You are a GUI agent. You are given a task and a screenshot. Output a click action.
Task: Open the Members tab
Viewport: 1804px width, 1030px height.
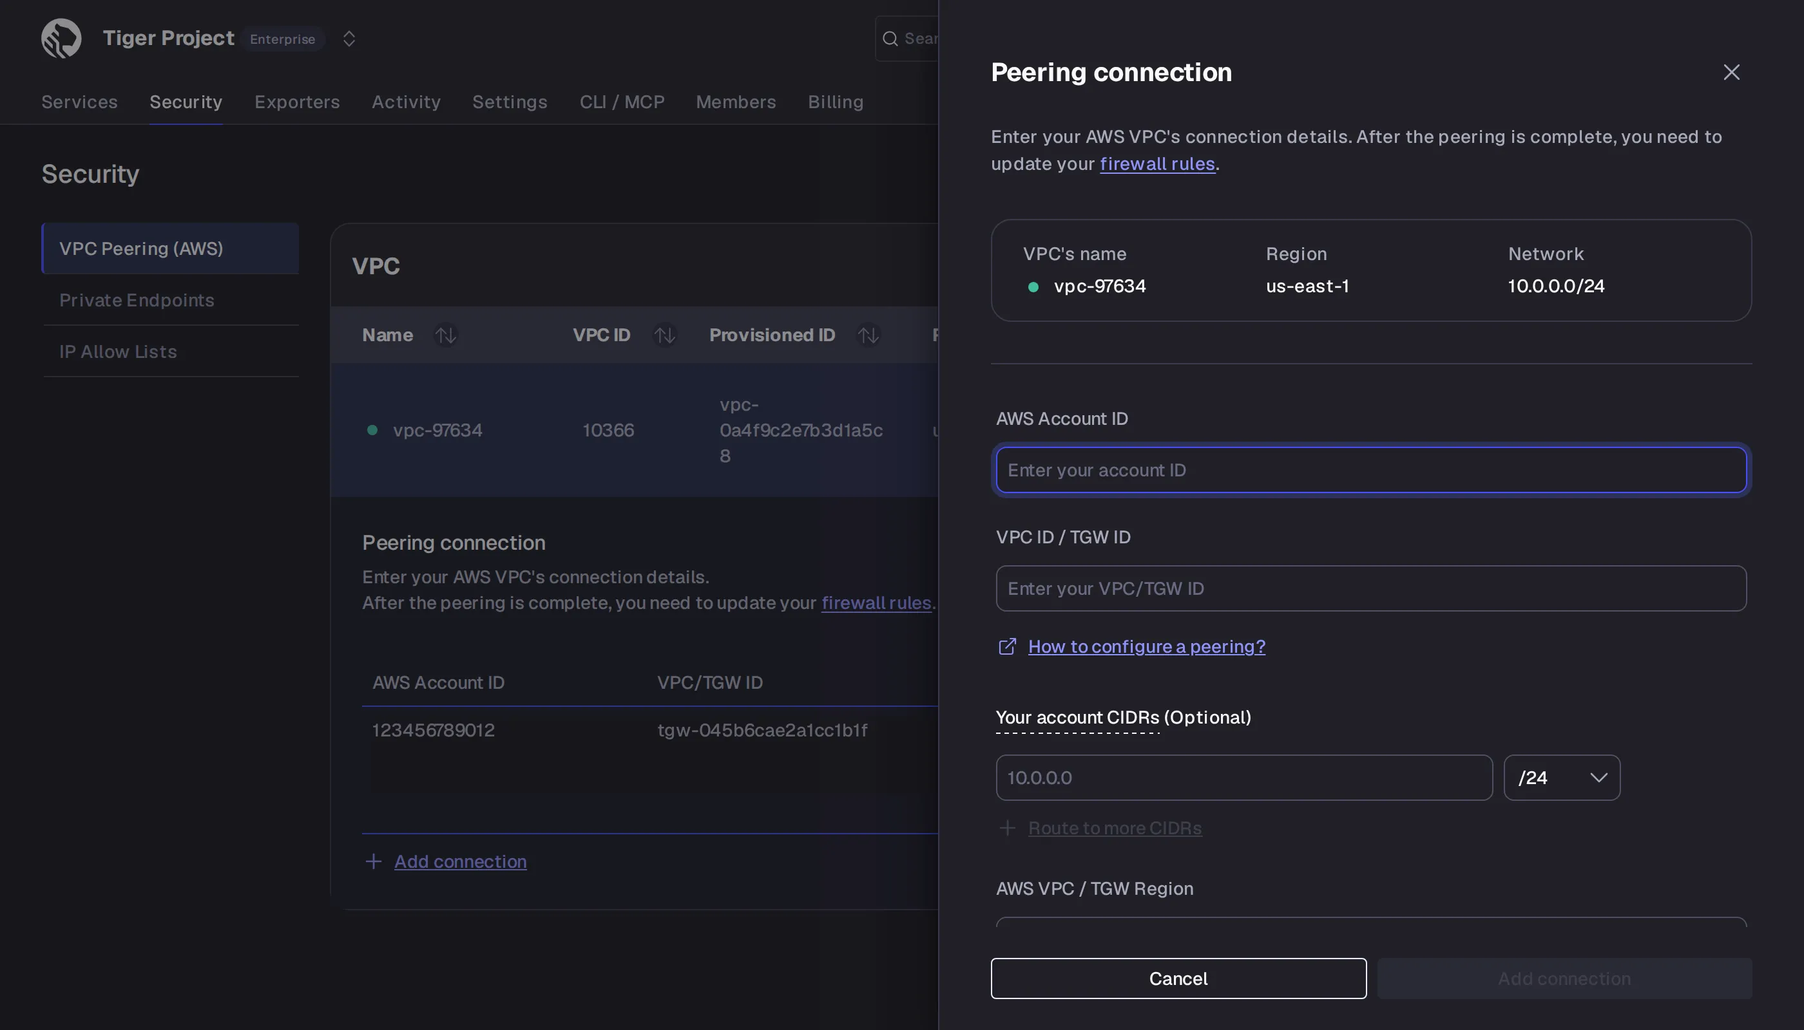click(736, 102)
